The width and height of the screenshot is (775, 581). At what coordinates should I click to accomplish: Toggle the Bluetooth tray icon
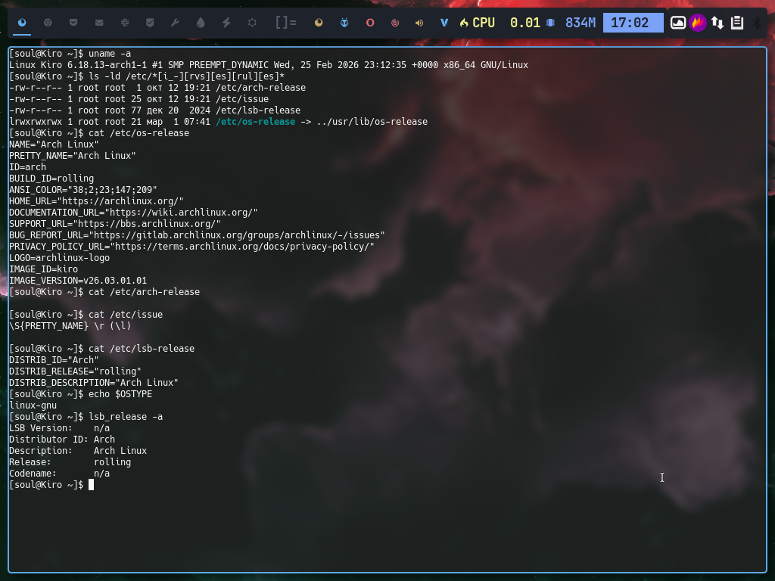coord(756,23)
